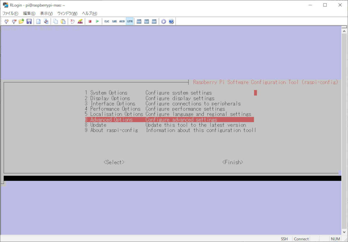Screen dimensions: 348x242
Task: Click 'Configure system settings' description
Action: [179, 93]
